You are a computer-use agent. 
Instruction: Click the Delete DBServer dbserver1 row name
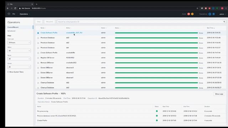(x=47, y=78)
